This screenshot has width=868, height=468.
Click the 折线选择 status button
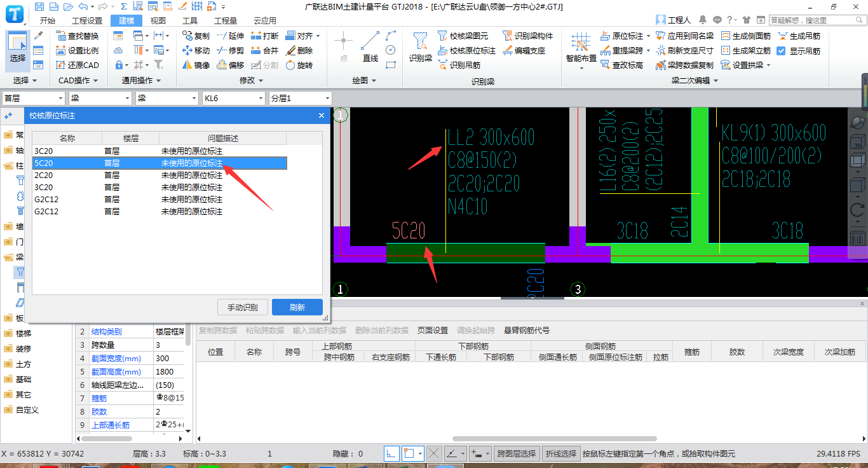click(560, 454)
